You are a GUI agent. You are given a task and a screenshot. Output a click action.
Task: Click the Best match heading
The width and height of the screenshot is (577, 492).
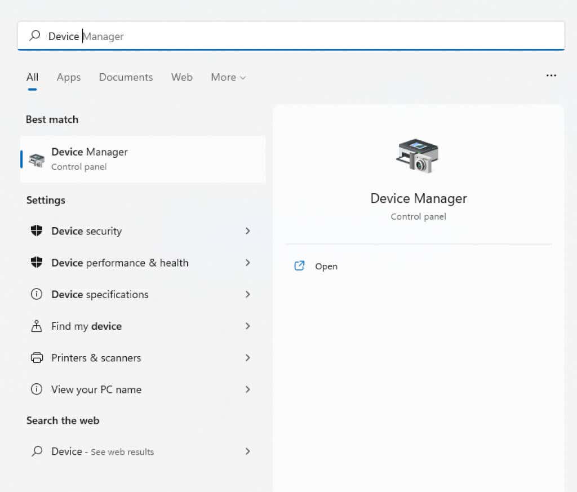[52, 119]
